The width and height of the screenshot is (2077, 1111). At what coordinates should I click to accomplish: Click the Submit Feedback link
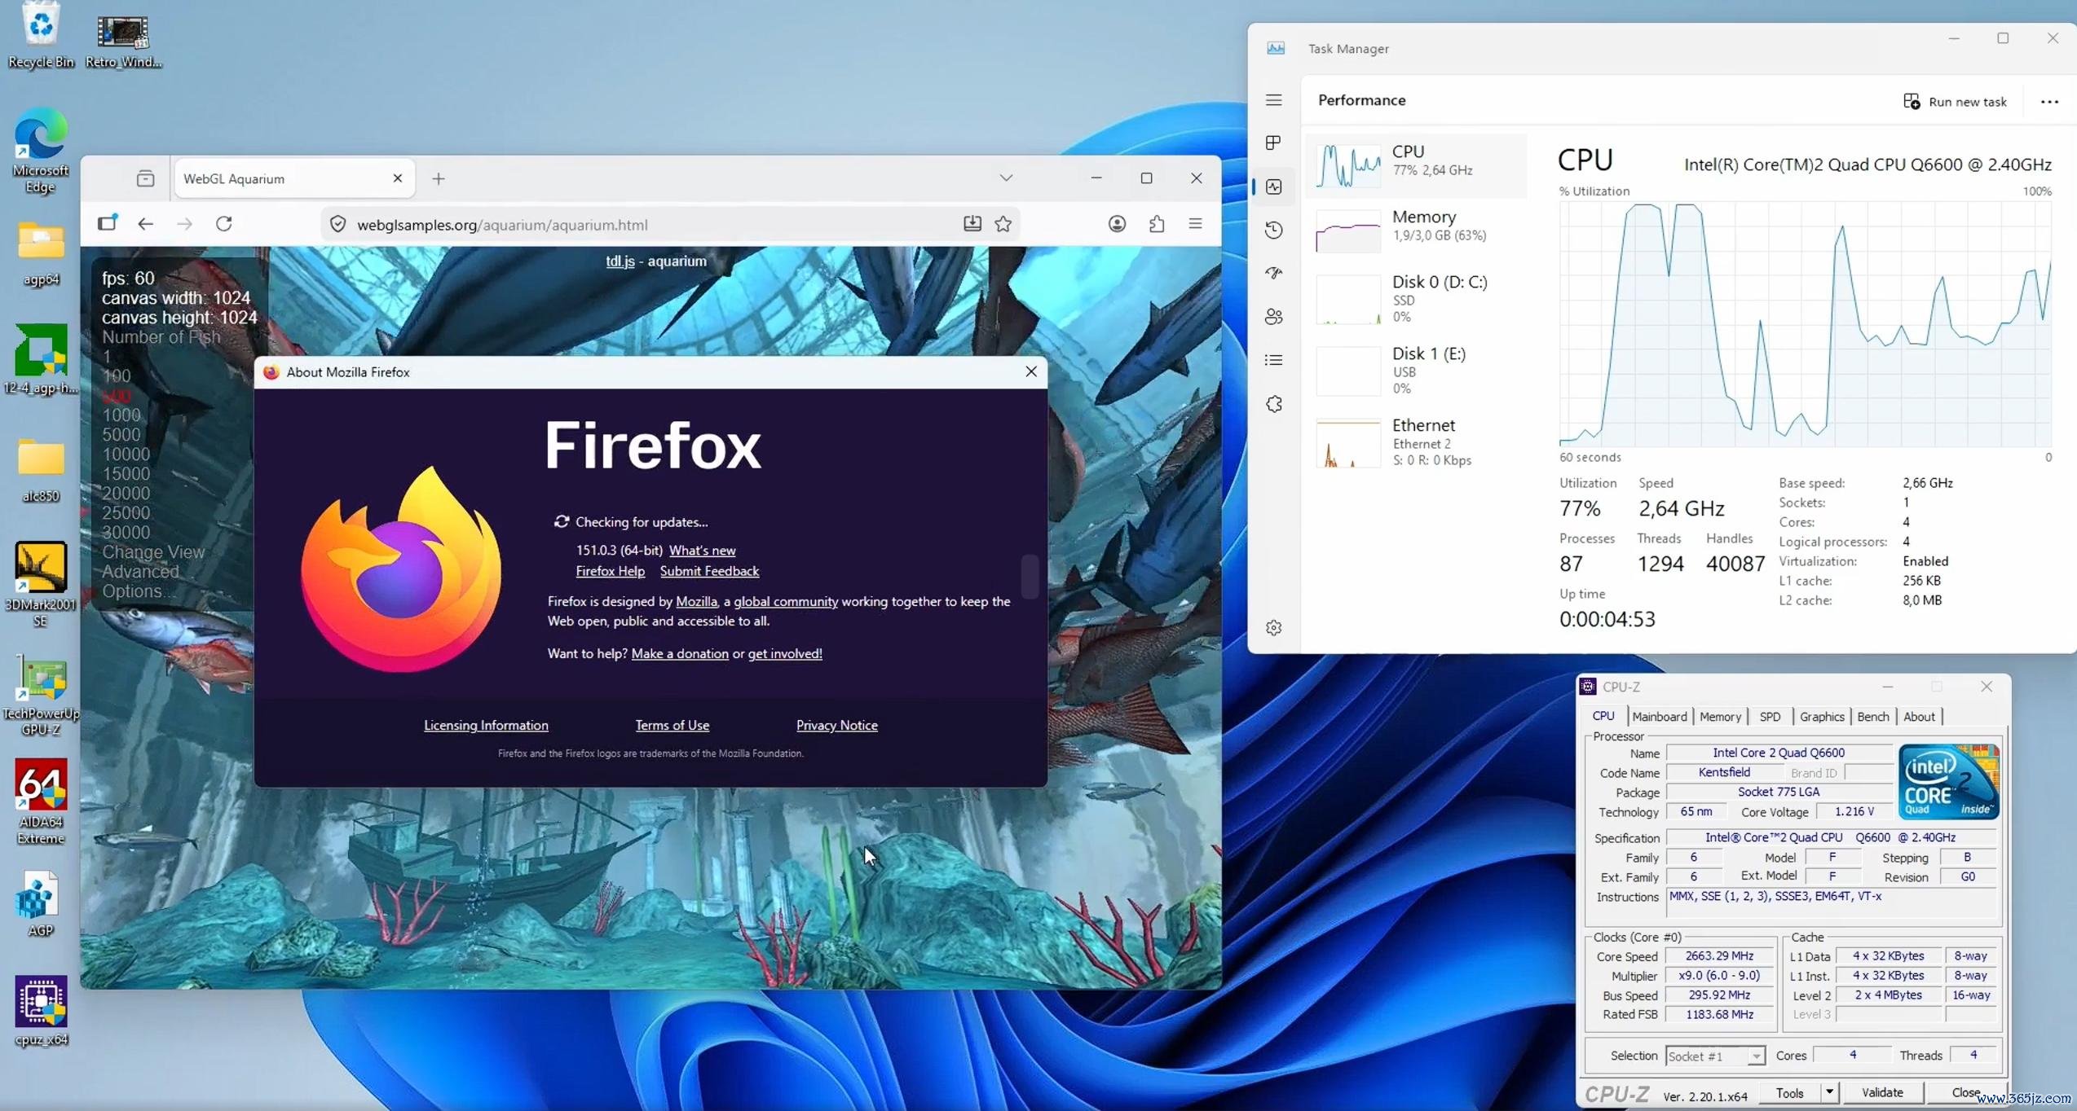coord(710,571)
